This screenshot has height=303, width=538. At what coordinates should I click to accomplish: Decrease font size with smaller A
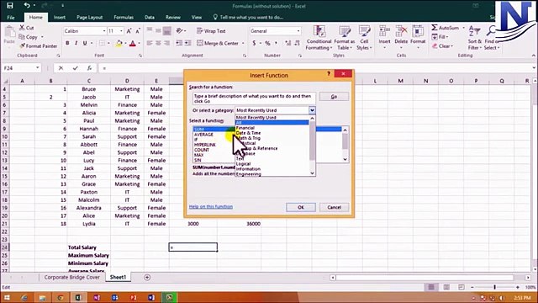pyautogui.click(x=138, y=31)
